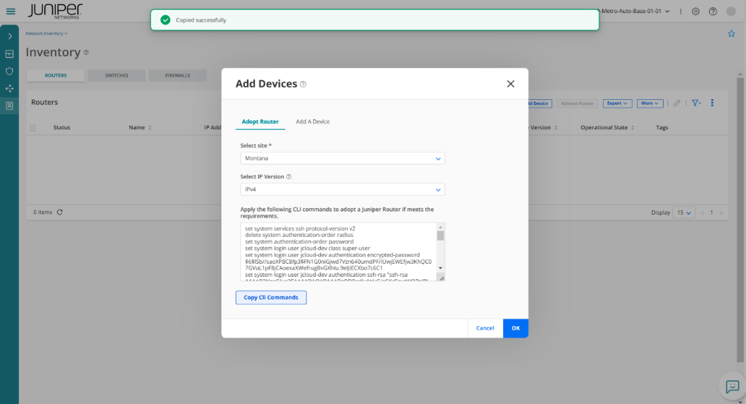Select the Adopt Router tab
The width and height of the screenshot is (746, 404).
(260, 121)
